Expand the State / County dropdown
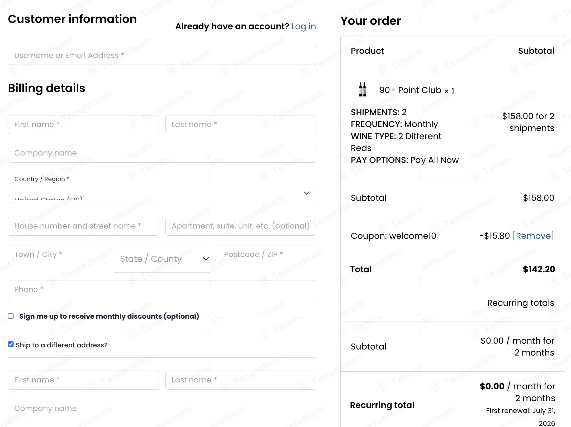The width and height of the screenshot is (571, 427). pos(162,259)
